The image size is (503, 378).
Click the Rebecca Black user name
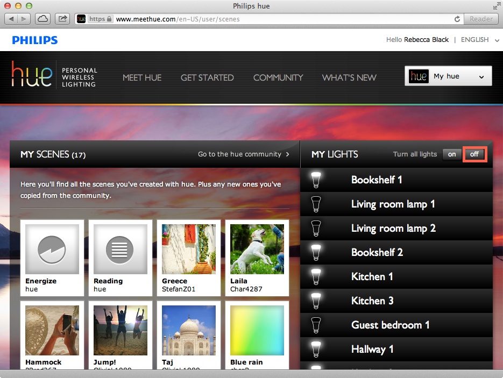[426, 40]
